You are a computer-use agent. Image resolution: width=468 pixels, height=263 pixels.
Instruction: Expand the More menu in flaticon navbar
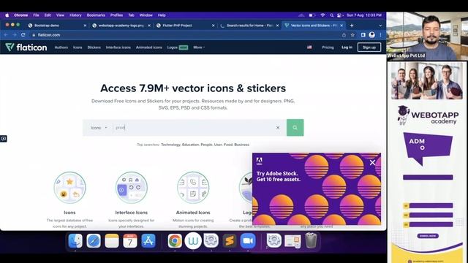pyautogui.click(x=199, y=47)
